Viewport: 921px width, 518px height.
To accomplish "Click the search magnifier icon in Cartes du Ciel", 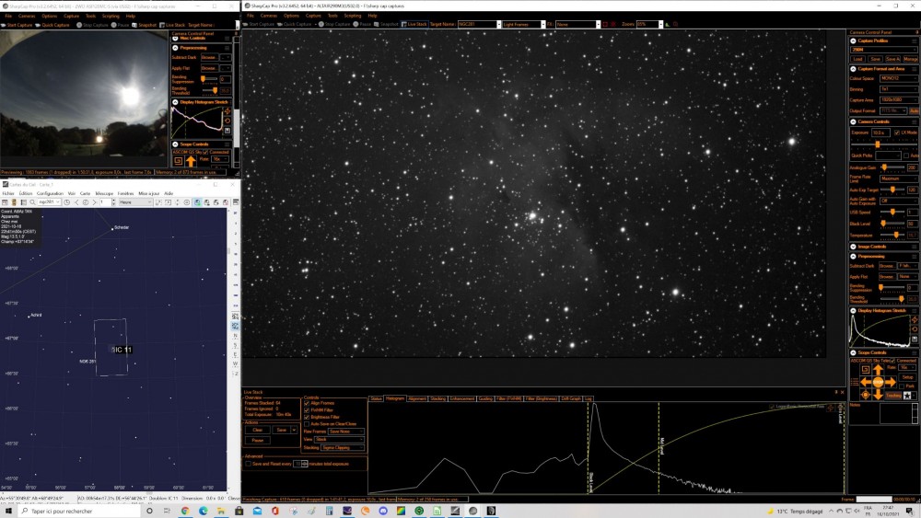I will tap(32, 202).
